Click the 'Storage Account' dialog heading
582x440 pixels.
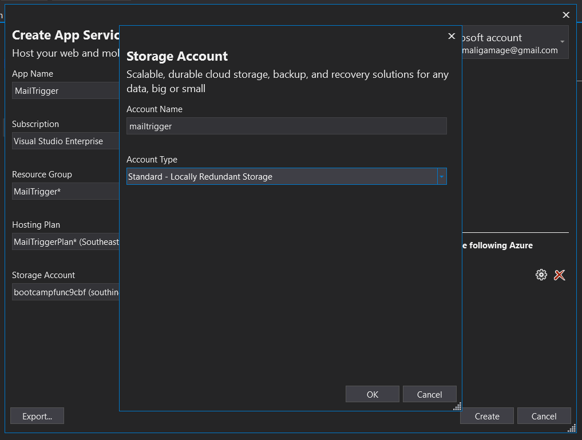tap(177, 57)
